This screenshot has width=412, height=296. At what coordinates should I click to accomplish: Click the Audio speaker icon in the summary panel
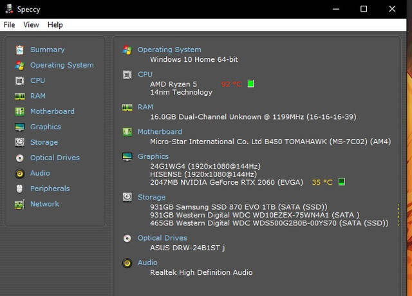point(127,263)
